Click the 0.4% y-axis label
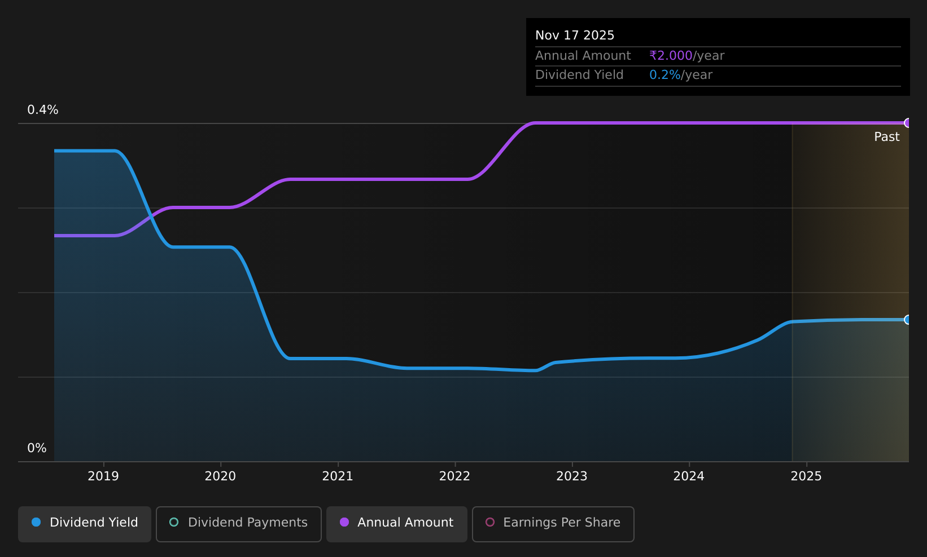This screenshot has width=927, height=557. tap(43, 110)
